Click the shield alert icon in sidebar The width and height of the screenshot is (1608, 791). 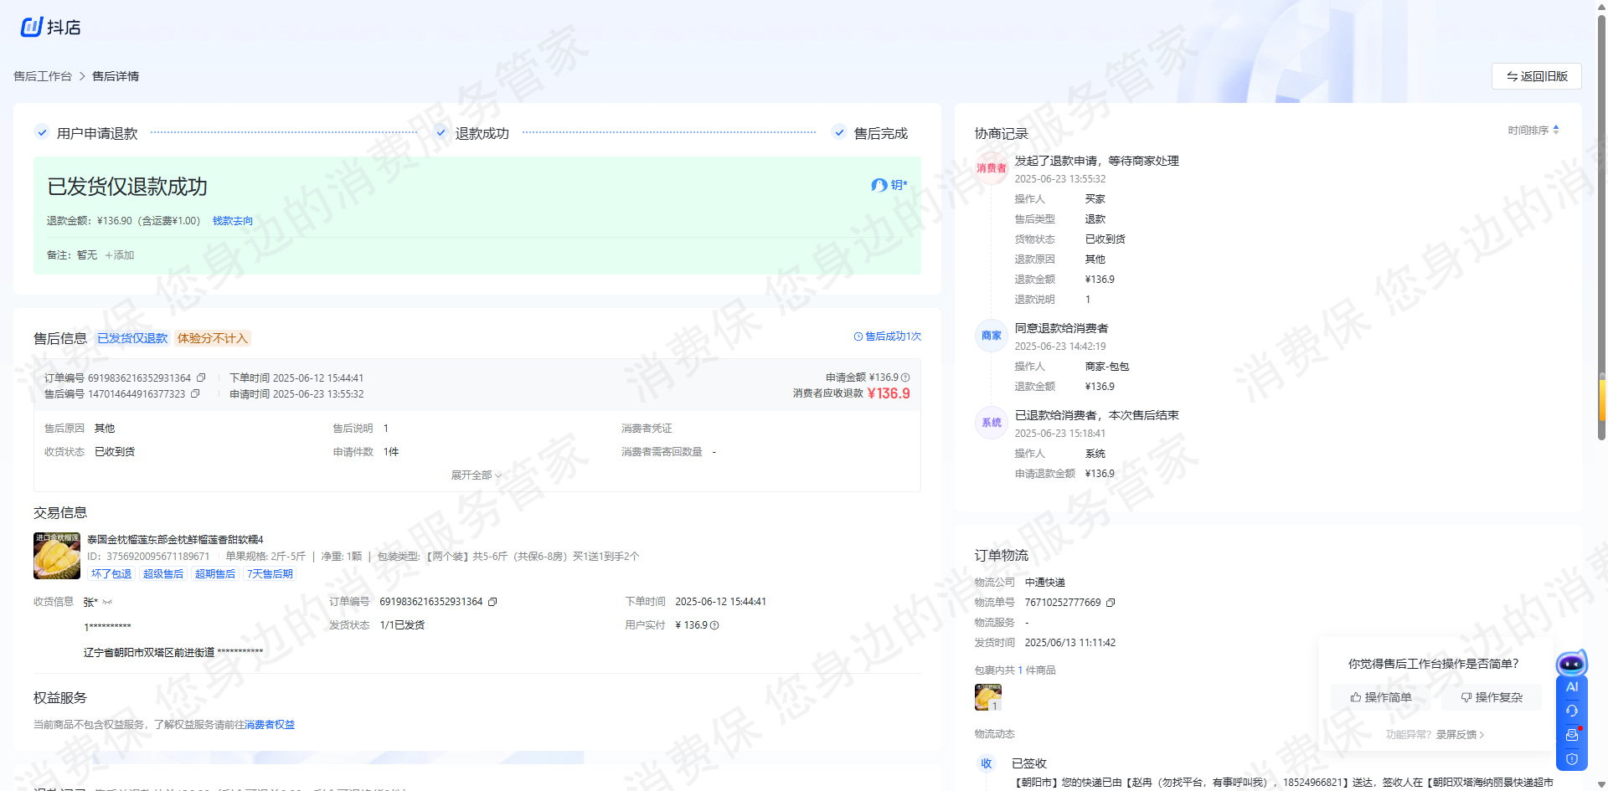[x=1571, y=759]
